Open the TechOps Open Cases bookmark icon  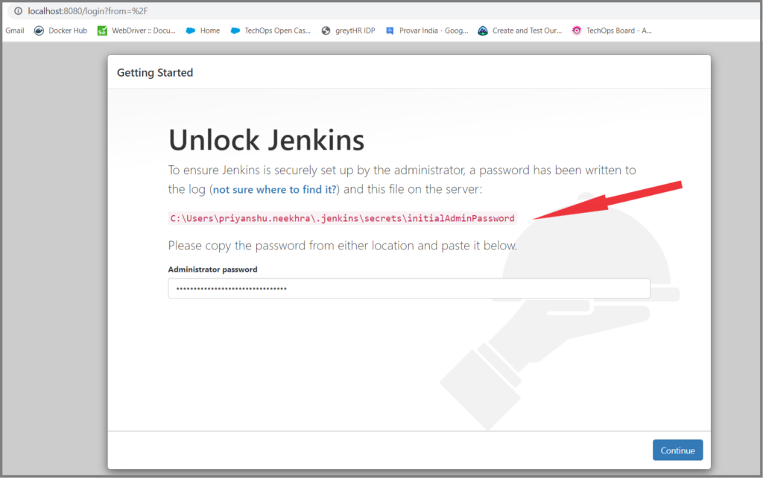(x=236, y=31)
